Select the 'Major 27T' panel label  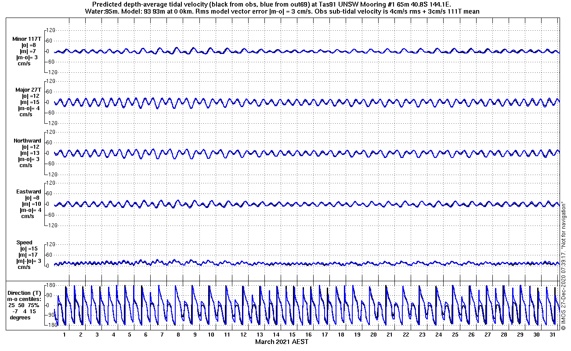pyautogui.click(x=28, y=90)
